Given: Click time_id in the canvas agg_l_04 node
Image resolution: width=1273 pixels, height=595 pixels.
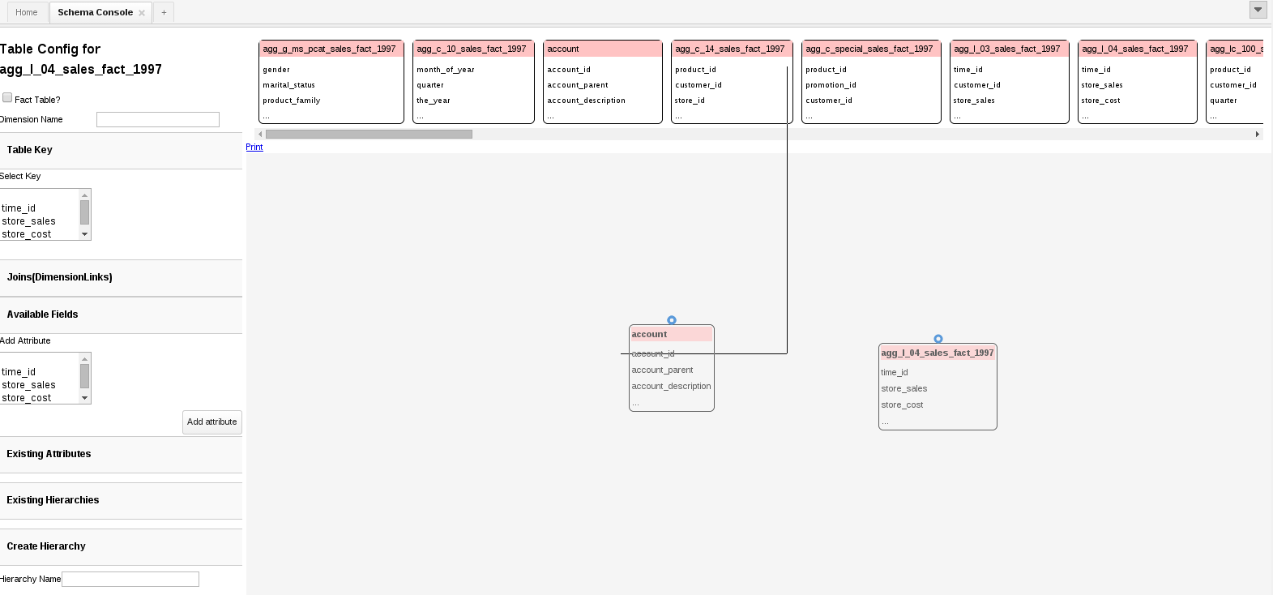Looking at the screenshot, I should tap(895, 372).
